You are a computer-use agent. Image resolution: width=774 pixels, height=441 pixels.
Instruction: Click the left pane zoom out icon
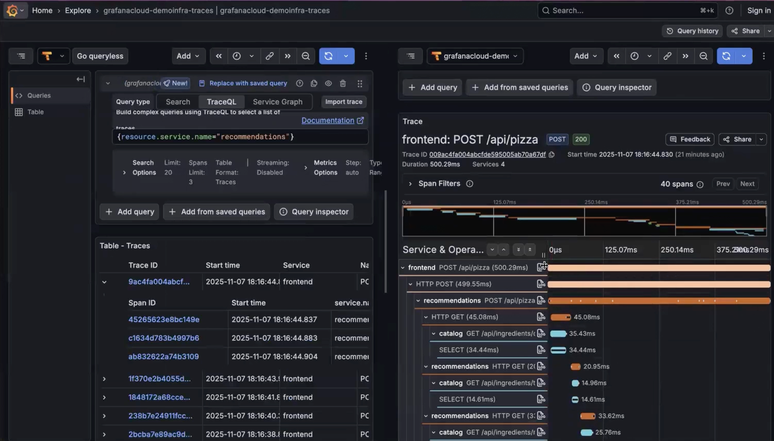[305, 56]
